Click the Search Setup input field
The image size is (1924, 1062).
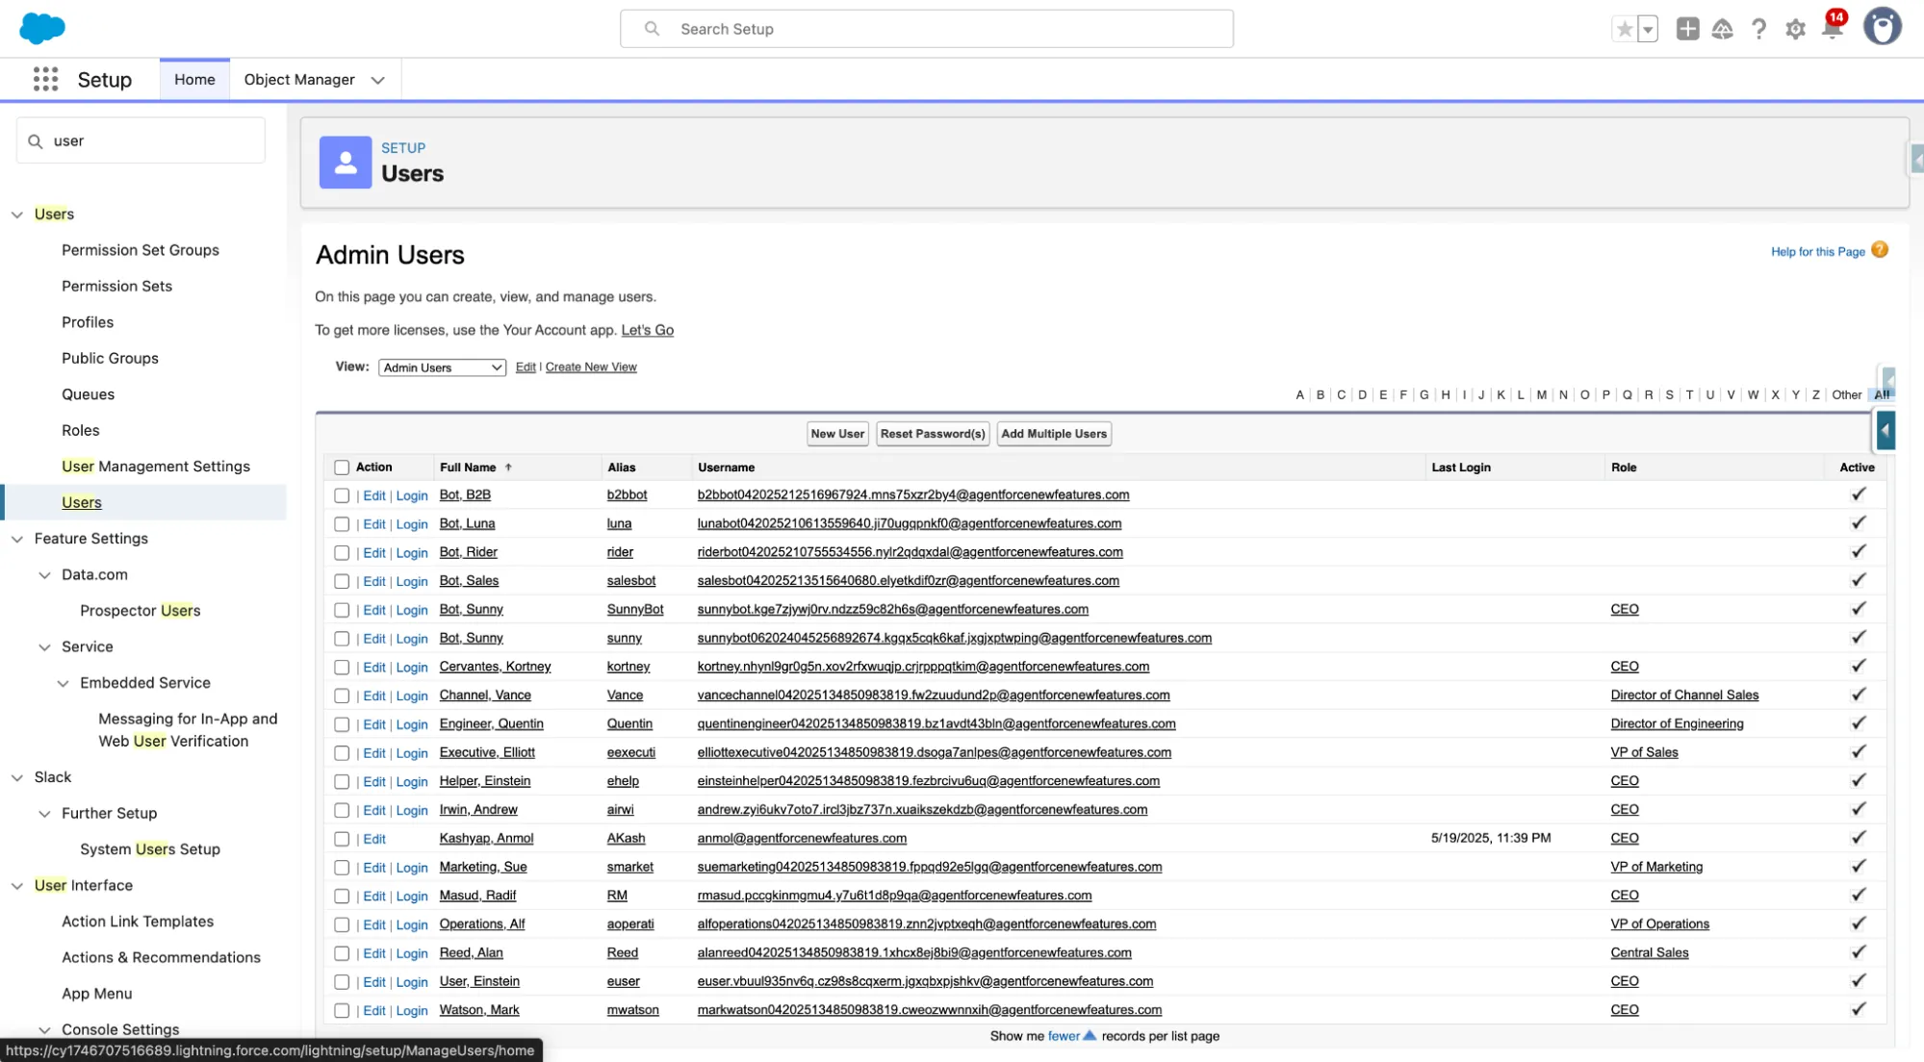click(926, 29)
